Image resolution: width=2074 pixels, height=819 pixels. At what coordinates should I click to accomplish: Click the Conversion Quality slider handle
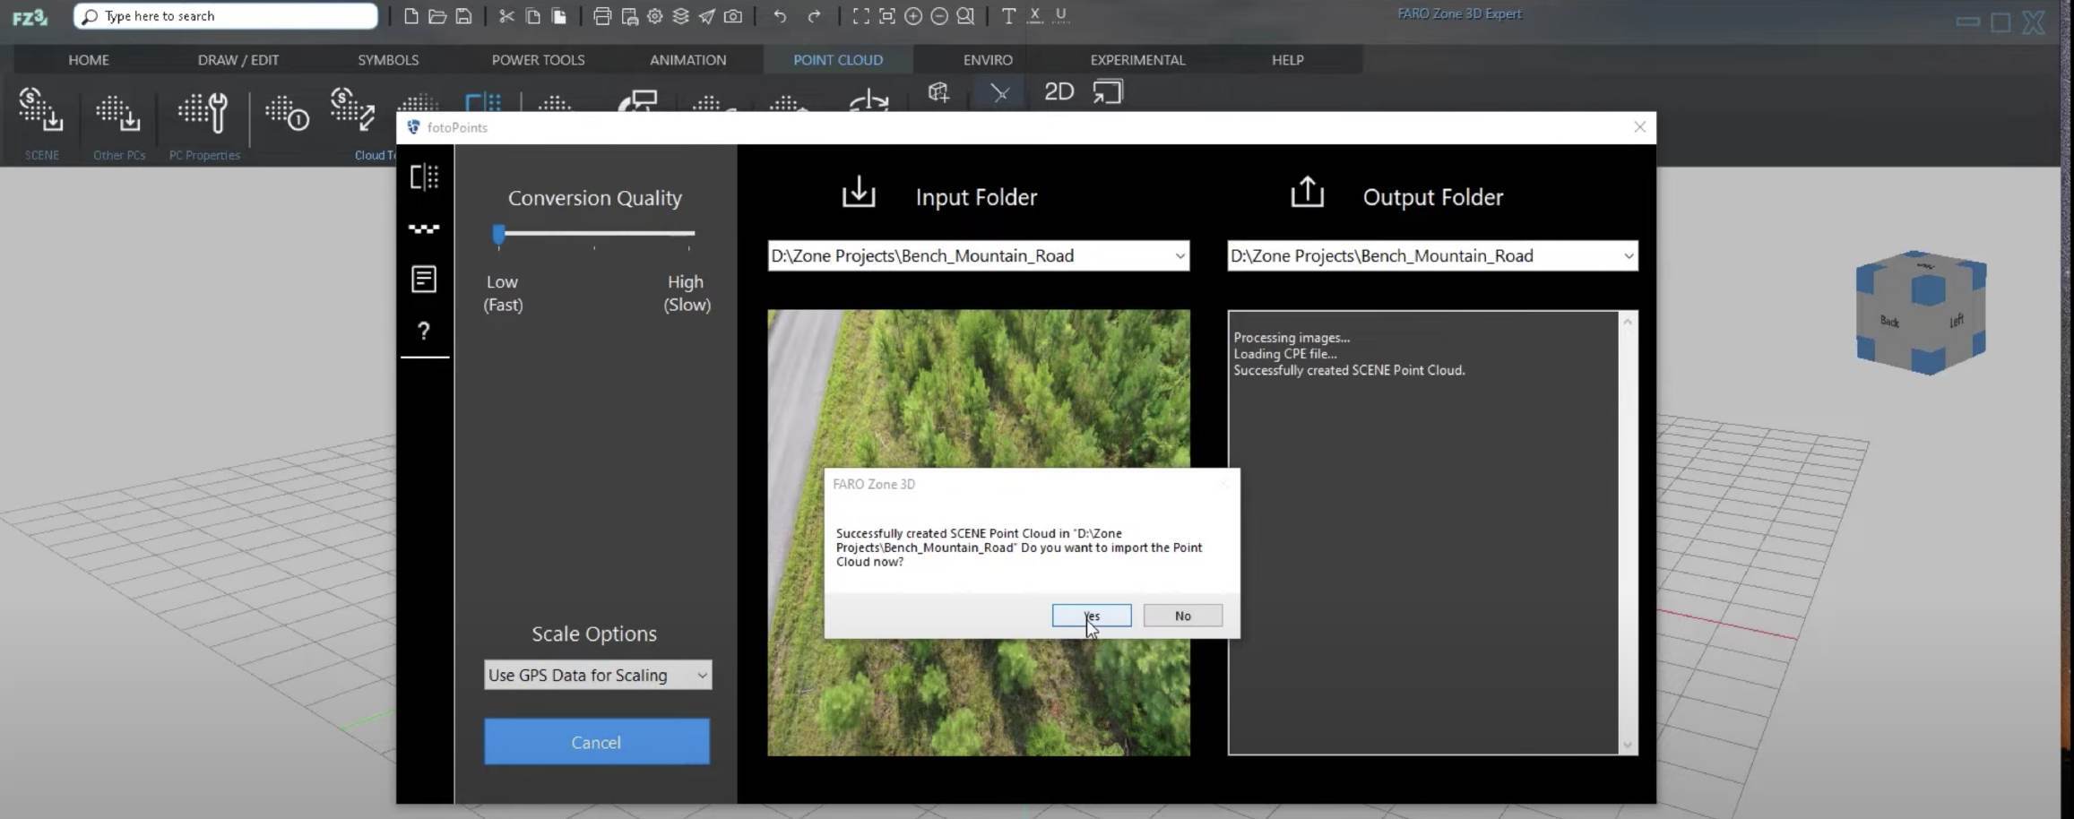point(499,235)
